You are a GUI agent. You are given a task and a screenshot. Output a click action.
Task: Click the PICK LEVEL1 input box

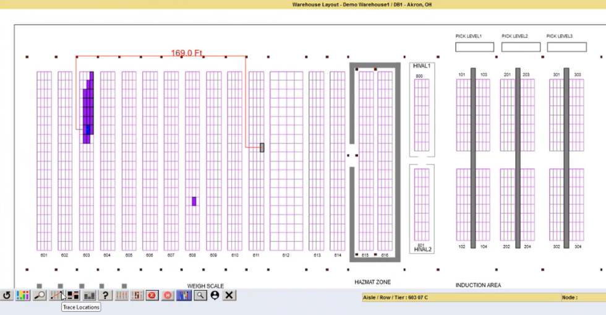475,47
